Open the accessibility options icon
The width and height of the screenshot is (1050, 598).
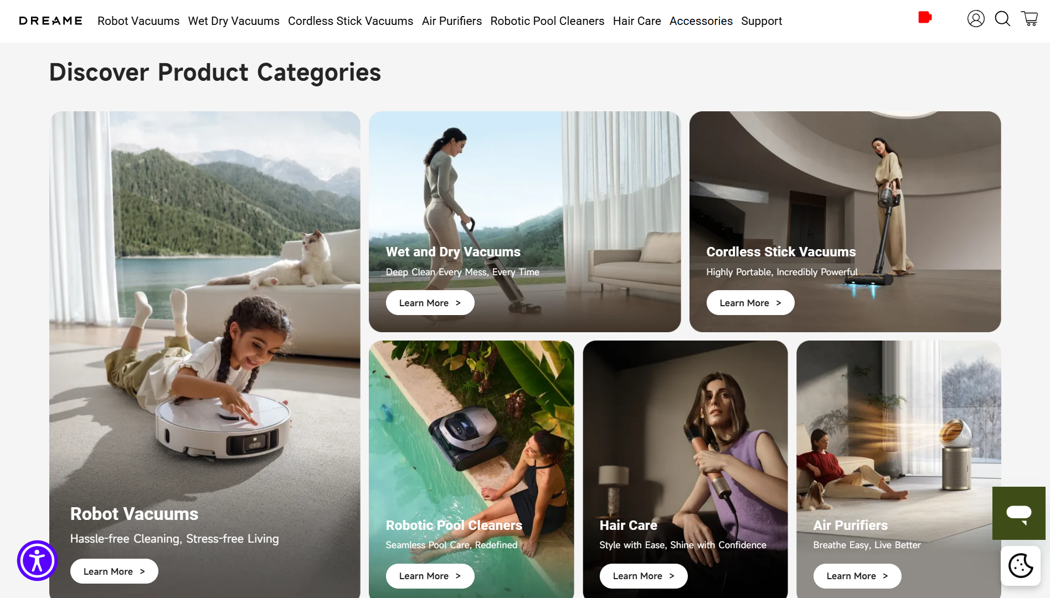click(37, 560)
